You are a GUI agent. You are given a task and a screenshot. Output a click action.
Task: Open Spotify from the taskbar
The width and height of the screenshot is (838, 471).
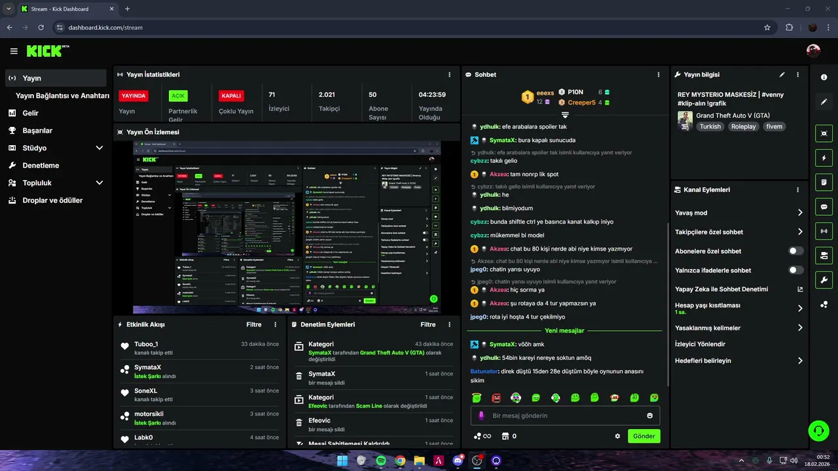[x=381, y=461]
